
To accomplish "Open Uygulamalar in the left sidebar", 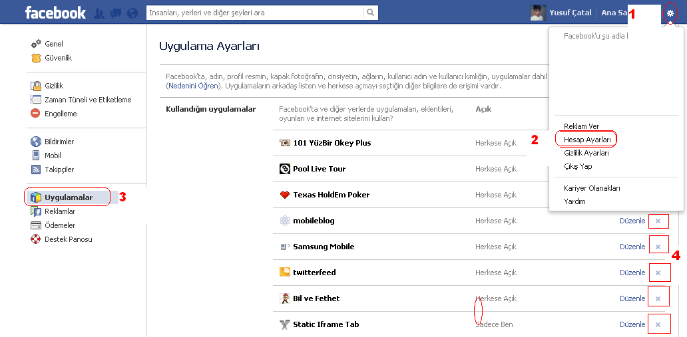I will (68, 197).
